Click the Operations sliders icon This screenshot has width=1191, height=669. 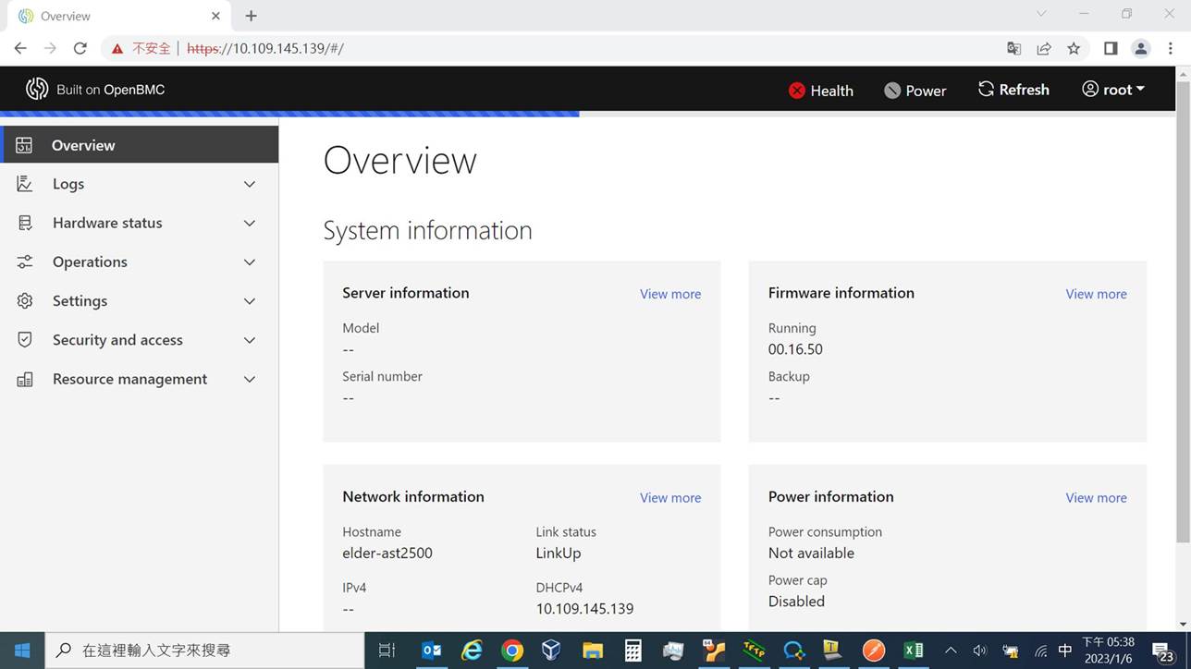tap(25, 262)
